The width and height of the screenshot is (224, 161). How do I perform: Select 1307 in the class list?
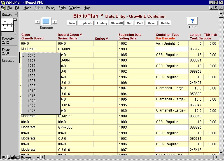pyautogui.click(x=41, y=81)
